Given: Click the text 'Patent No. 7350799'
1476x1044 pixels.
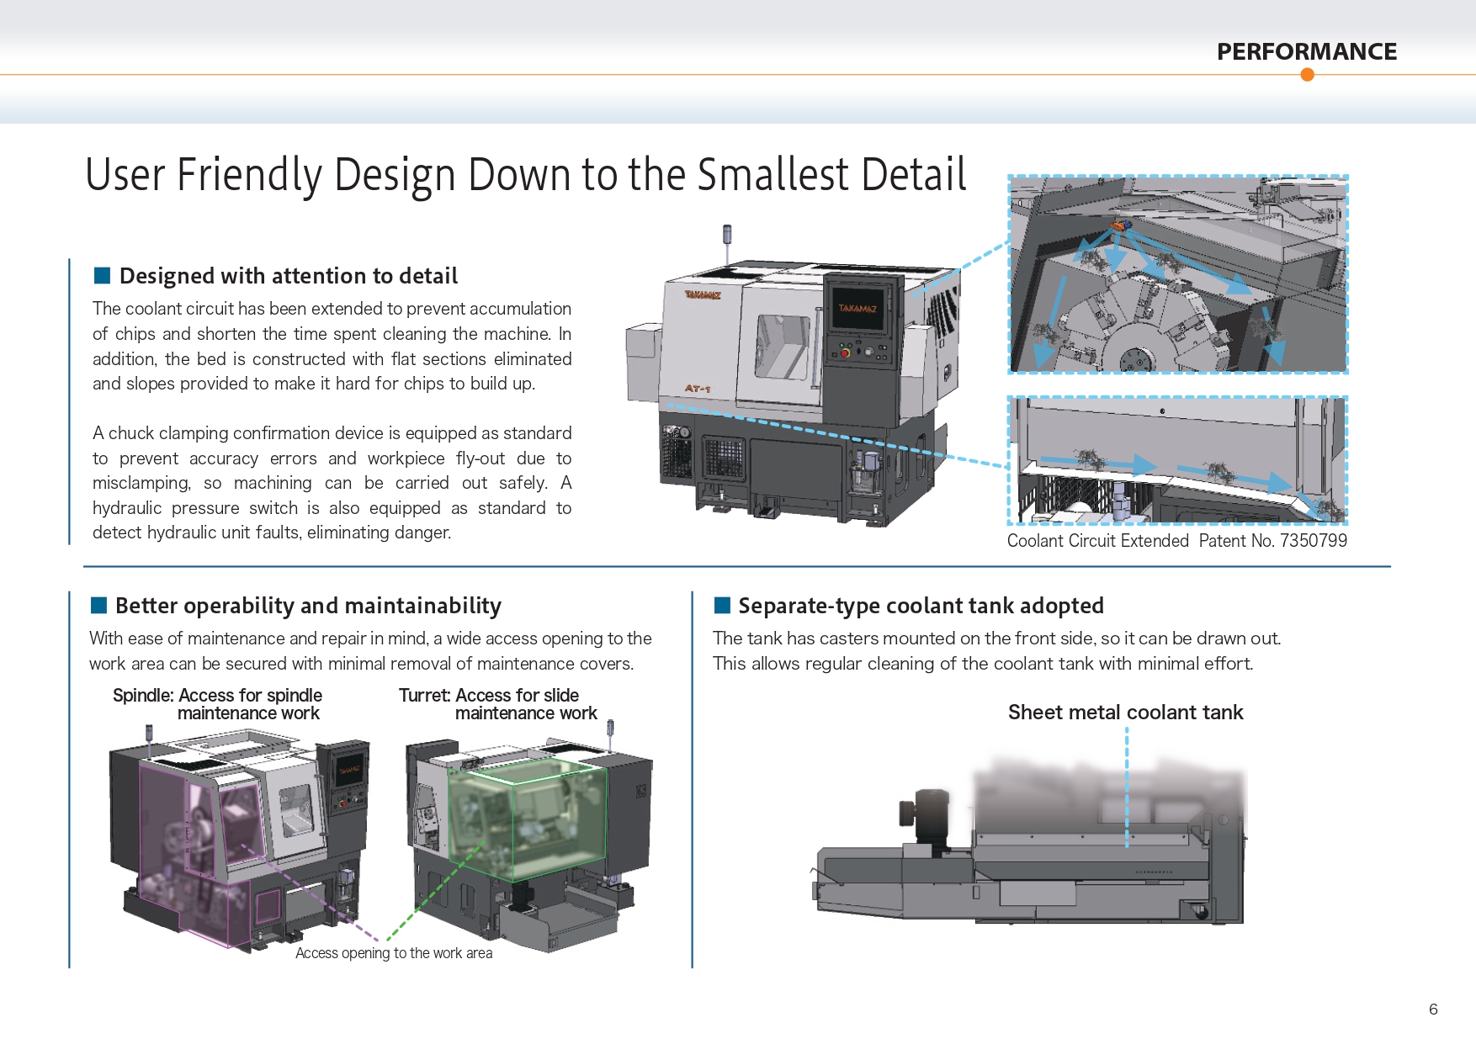Looking at the screenshot, I should (1273, 541).
